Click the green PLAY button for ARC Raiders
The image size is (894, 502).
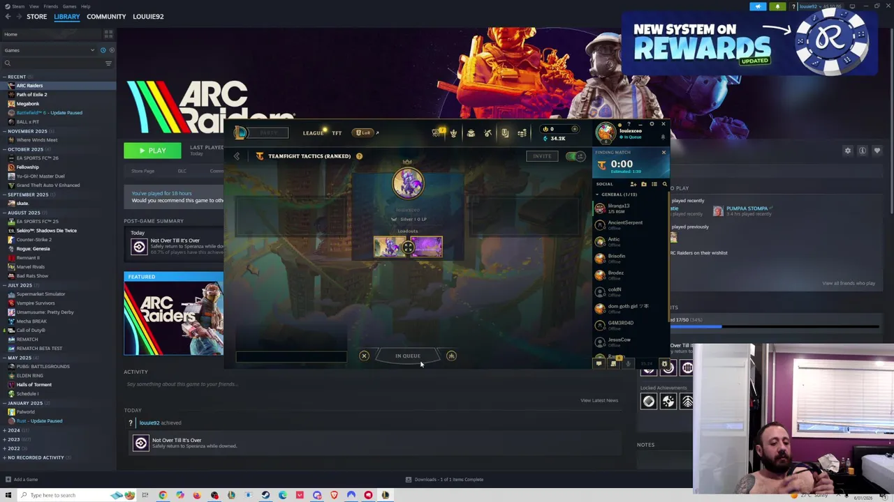(x=152, y=151)
